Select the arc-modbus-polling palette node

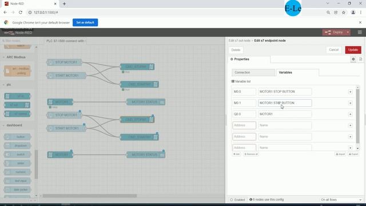[17, 71]
